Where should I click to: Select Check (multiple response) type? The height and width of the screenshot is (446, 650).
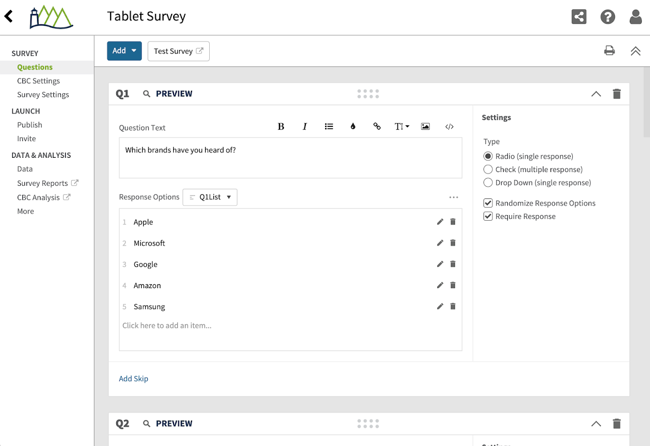pos(488,169)
